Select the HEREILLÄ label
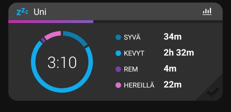The image size is (231, 112). point(139,85)
